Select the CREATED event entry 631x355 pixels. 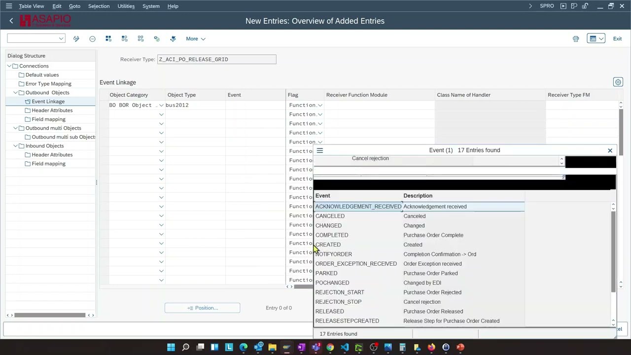[x=328, y=245]
